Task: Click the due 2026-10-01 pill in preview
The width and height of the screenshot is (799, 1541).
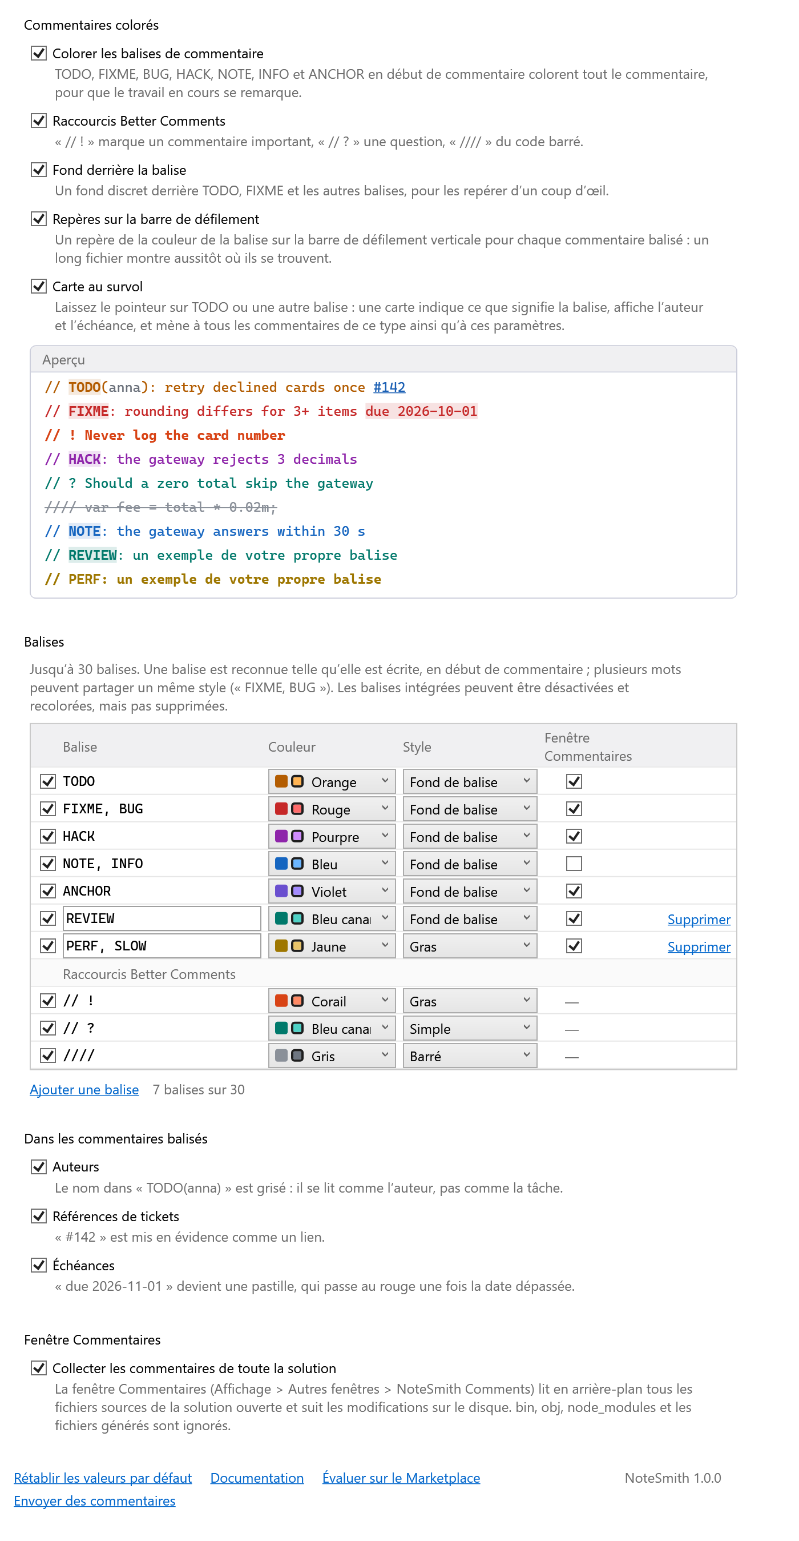Action: (x=421, y=411)
